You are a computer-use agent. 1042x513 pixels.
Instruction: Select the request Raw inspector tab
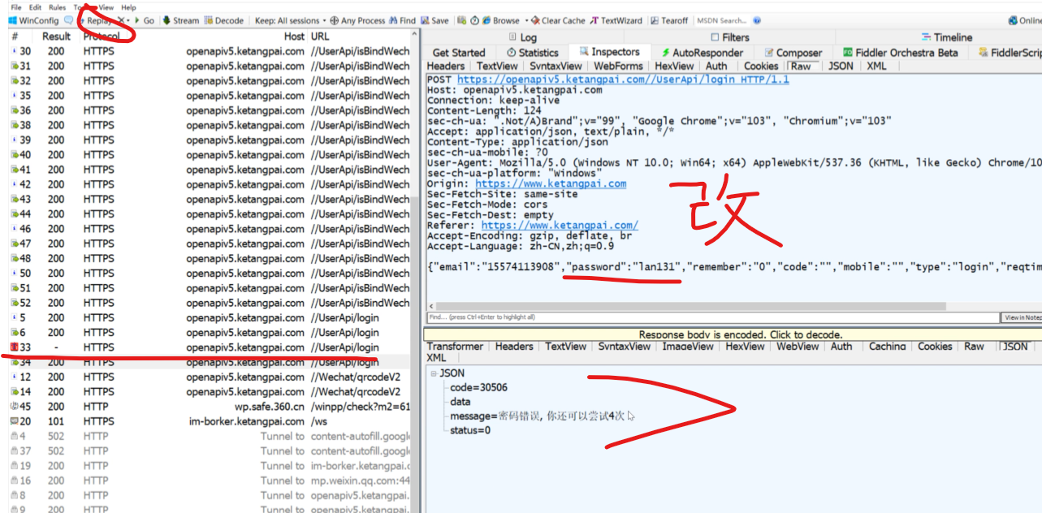point(802,67)
